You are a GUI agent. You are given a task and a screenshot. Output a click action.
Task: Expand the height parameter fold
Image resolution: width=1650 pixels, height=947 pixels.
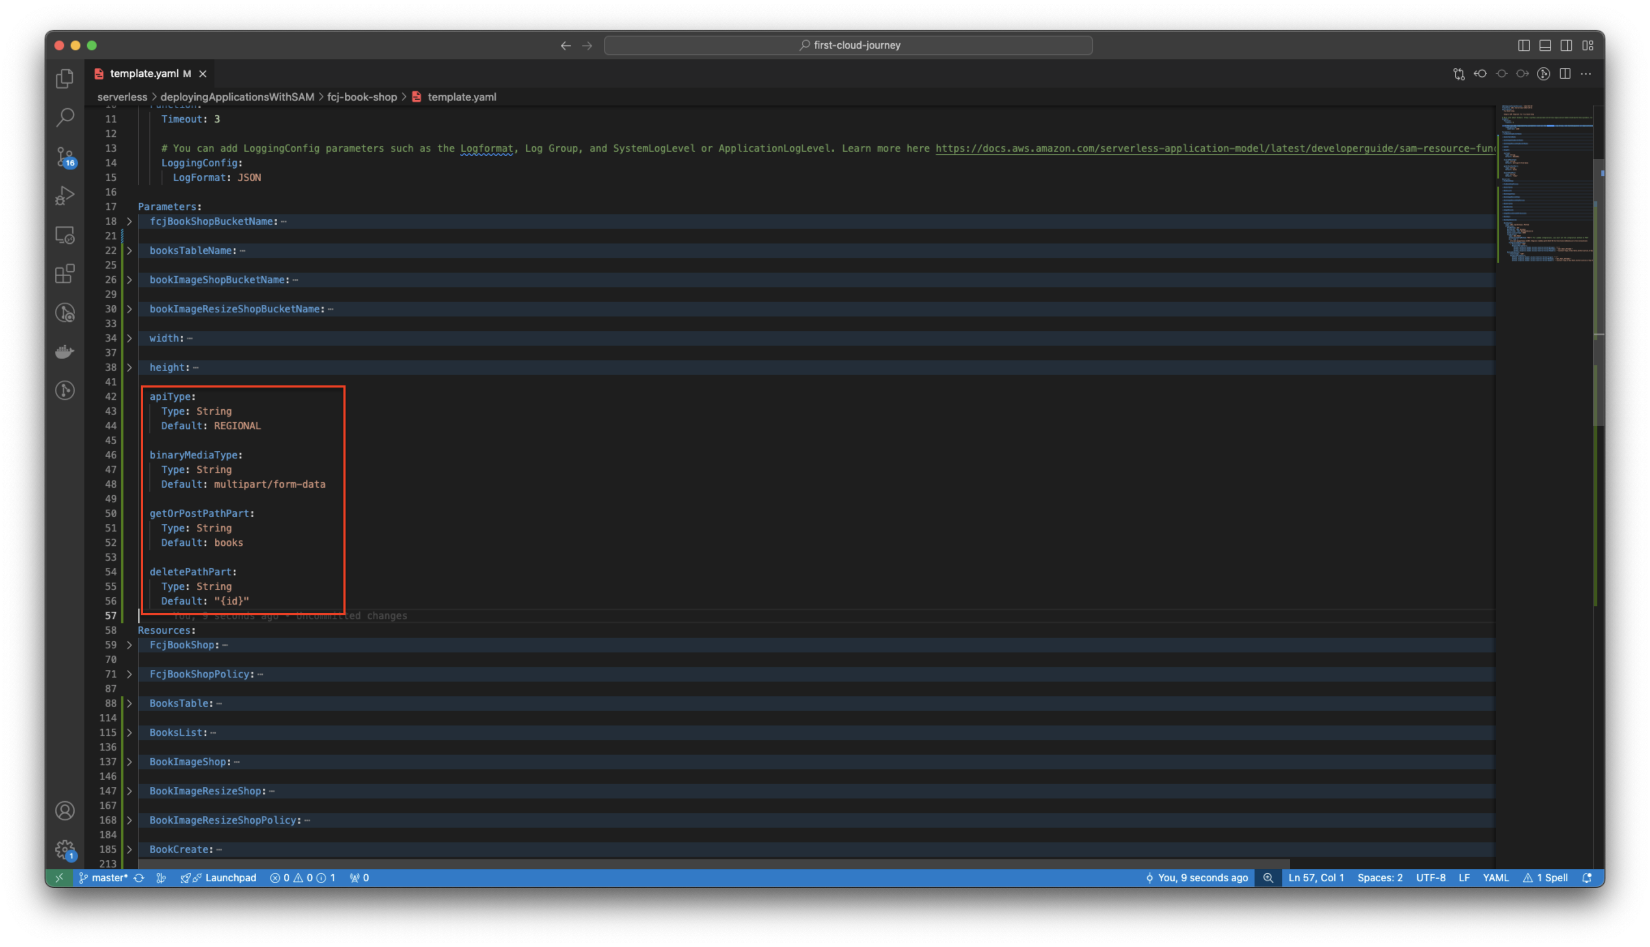point(130,368)
